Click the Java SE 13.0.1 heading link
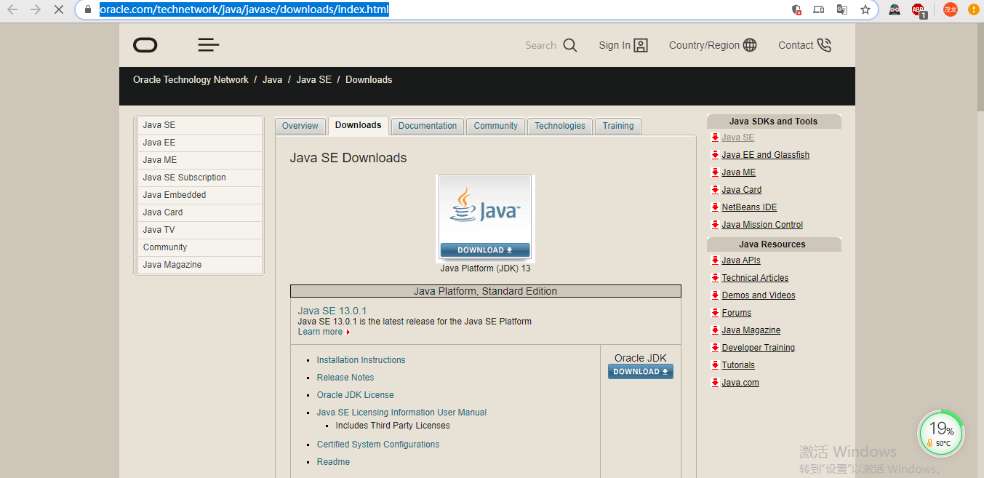Image resolution: width=984 pixels, height=478 pixels. pos(332,311)
